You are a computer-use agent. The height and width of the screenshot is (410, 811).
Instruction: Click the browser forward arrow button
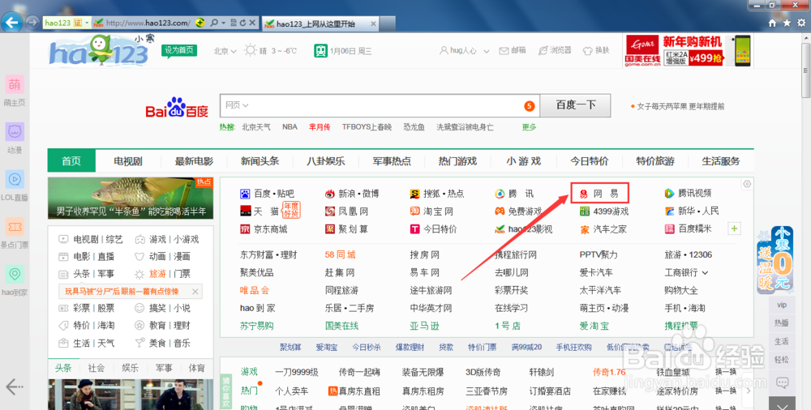32,23
